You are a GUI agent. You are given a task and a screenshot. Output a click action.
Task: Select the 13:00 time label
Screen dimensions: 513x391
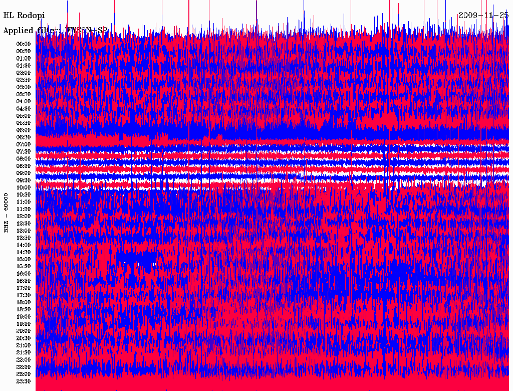(x=24, y=231)
